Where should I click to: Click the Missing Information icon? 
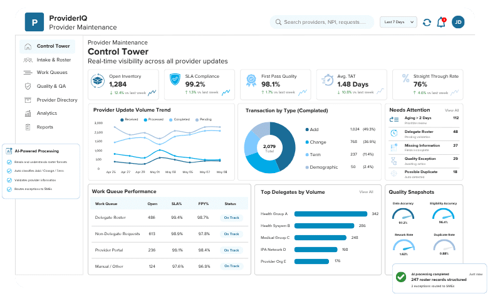pos(394,147)
